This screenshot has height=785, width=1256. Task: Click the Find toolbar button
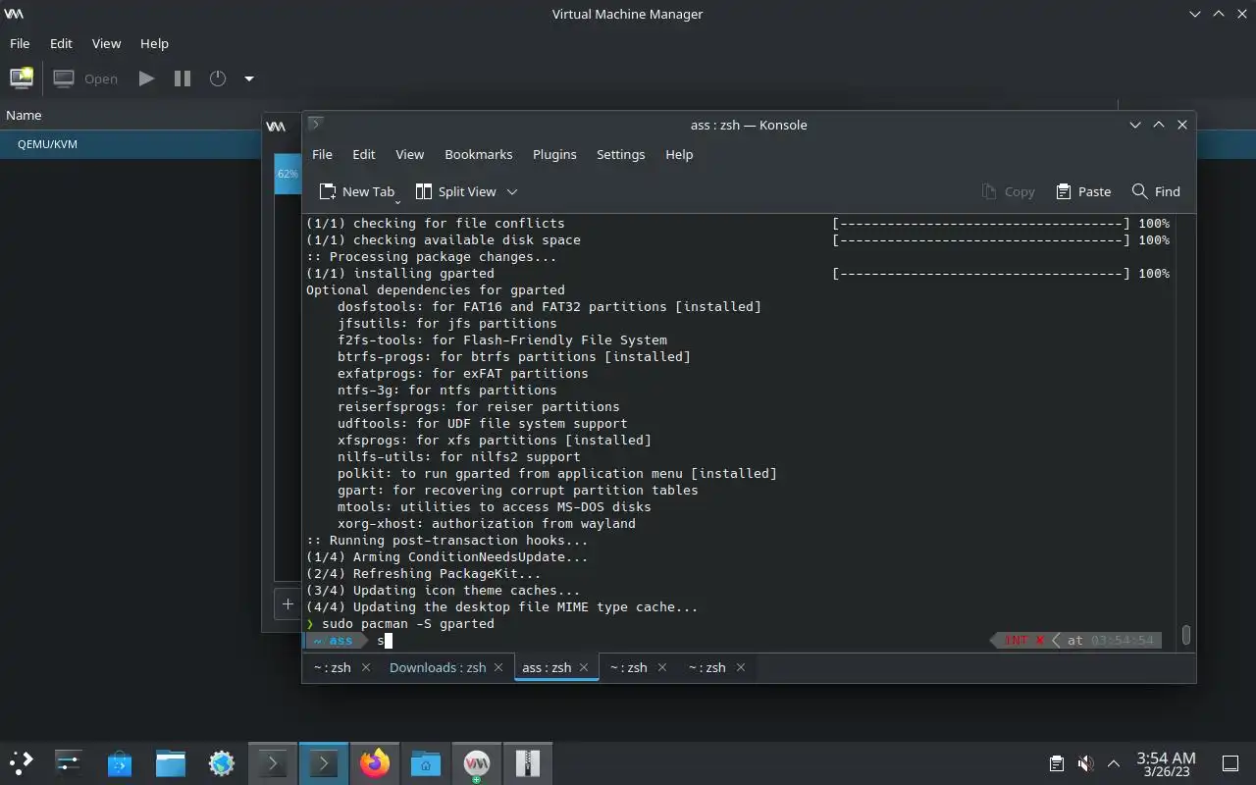tap(1156, 191)
